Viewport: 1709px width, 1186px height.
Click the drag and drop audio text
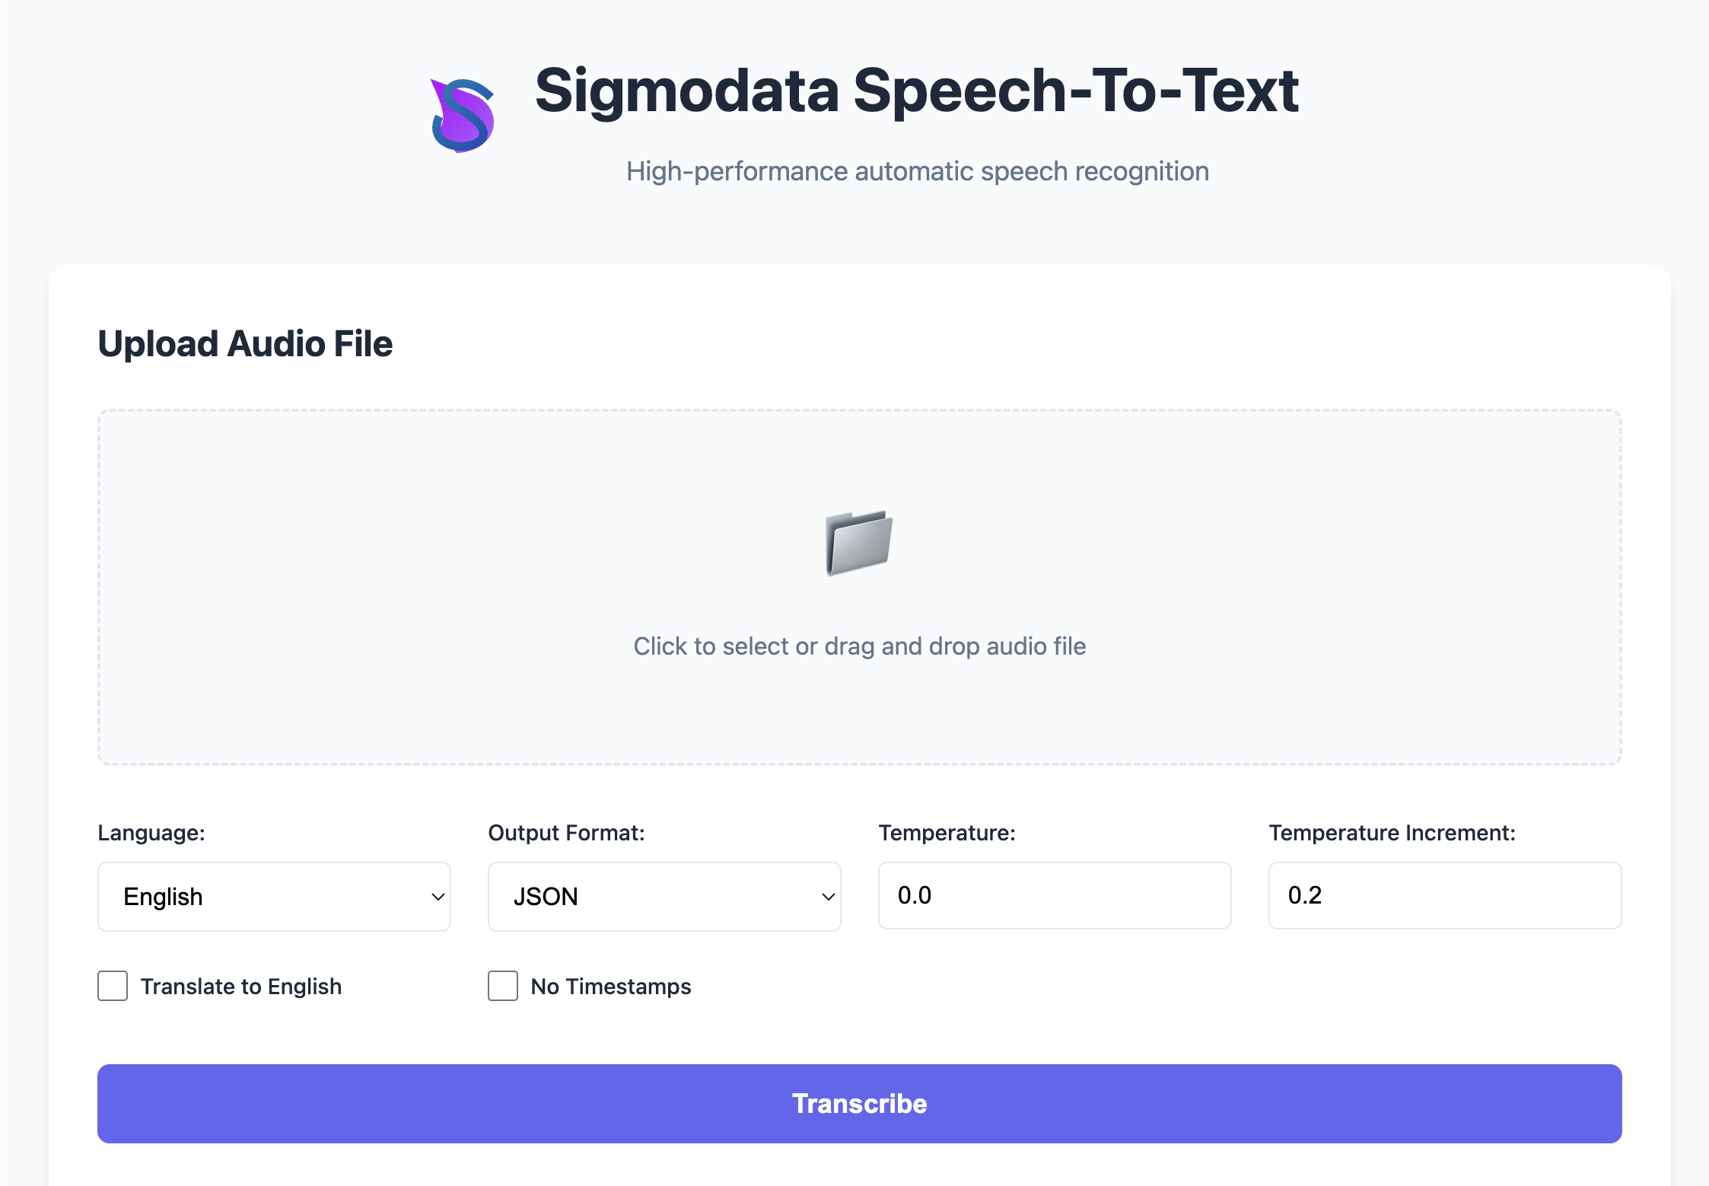point(859,646)
